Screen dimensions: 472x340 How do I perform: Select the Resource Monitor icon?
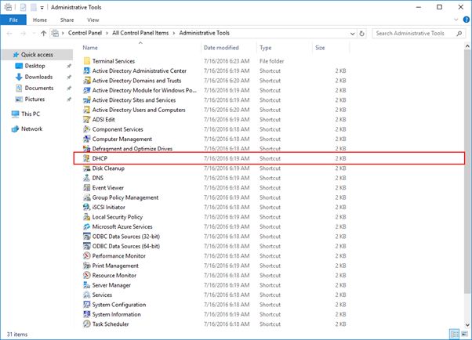point(87,275)
